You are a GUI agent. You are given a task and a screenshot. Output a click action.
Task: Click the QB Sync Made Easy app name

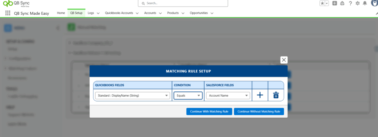click(32, 14)
